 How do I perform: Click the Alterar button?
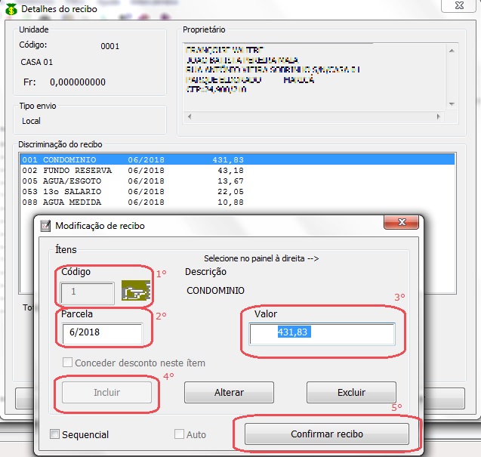229,393
